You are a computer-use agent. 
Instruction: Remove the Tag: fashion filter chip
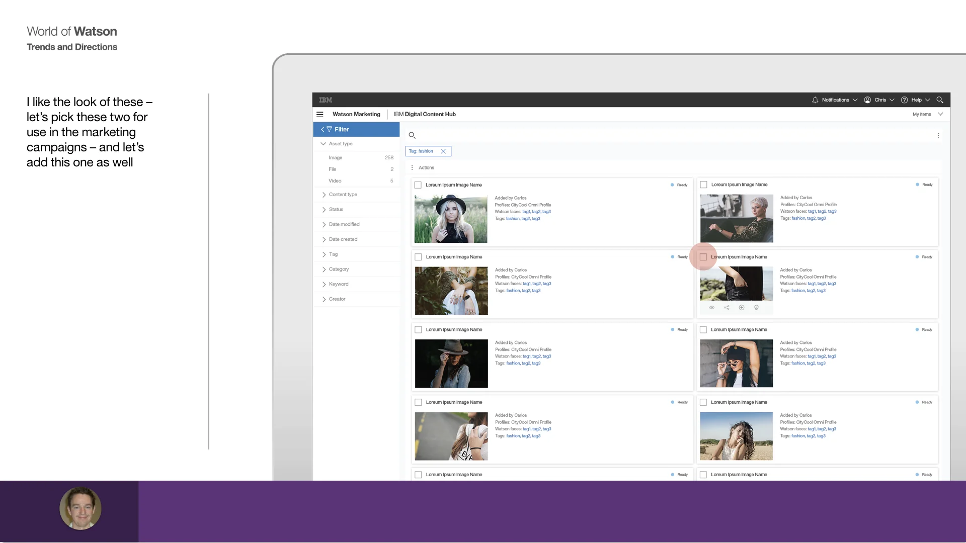tap(443, 151)
